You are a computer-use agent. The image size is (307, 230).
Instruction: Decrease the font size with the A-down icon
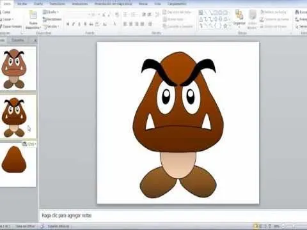[109, 15]
